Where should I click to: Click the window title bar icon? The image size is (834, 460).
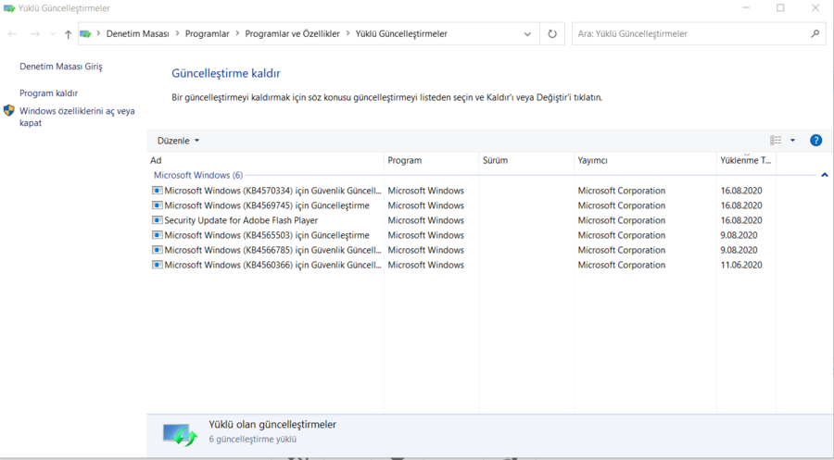(9, 8)
